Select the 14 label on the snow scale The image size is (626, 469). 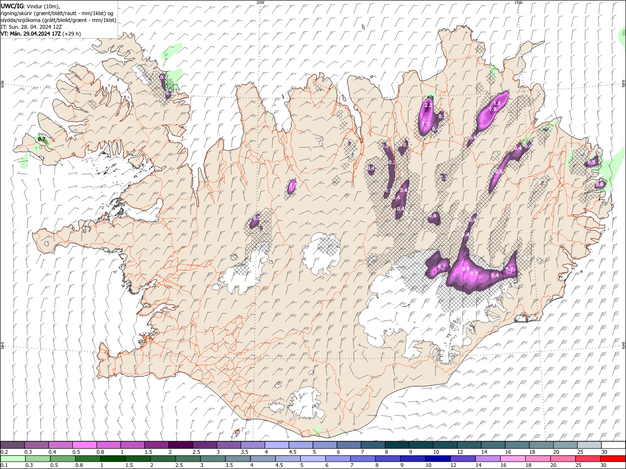[x=484, y=452]
